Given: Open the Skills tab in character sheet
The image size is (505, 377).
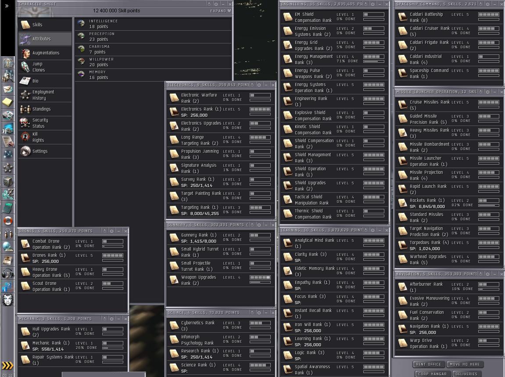Looking at the screenshot, I should [45, 25].
